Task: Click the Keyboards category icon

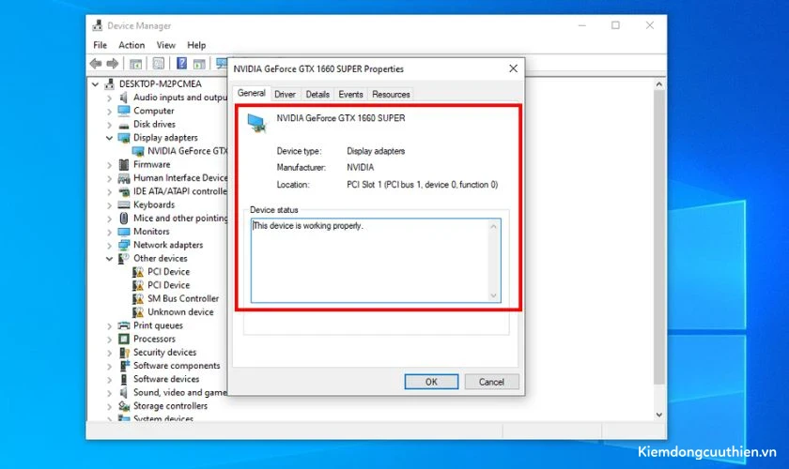Action: pos(123,204)
